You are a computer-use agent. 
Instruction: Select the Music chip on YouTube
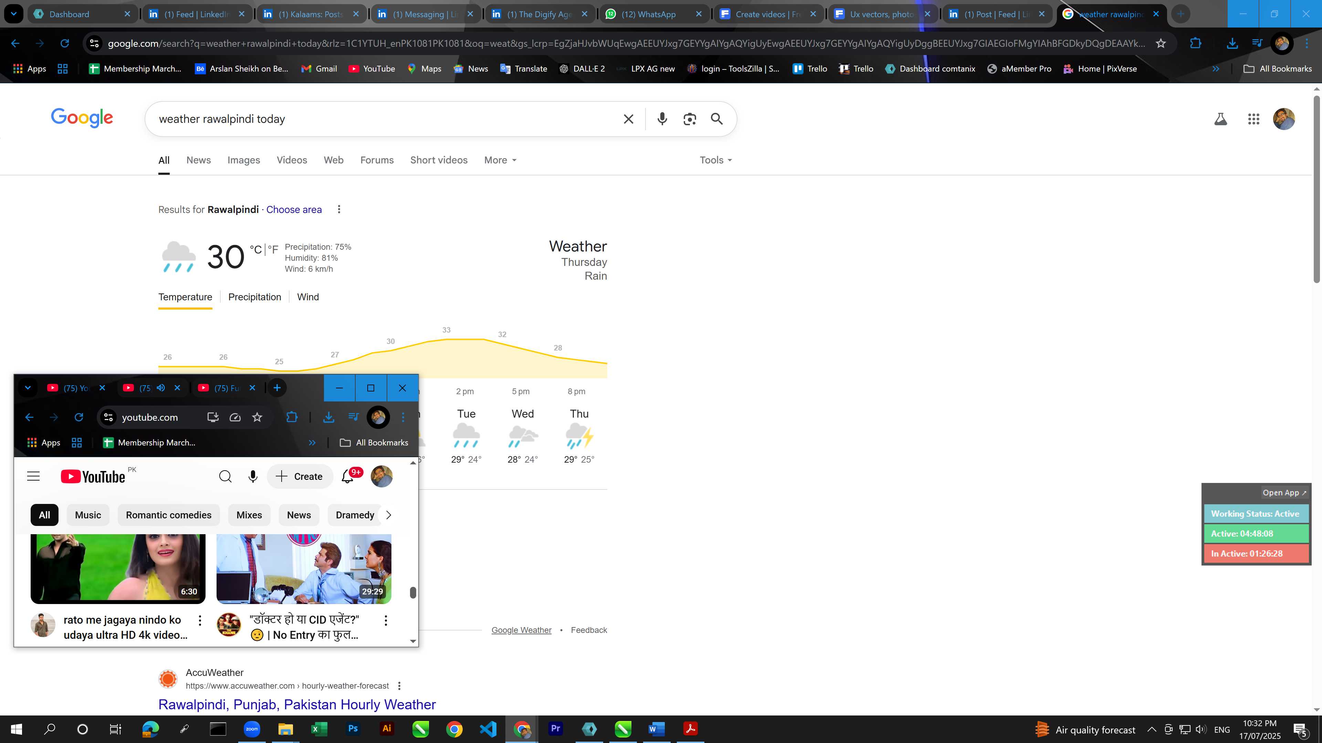click(88, 515)
